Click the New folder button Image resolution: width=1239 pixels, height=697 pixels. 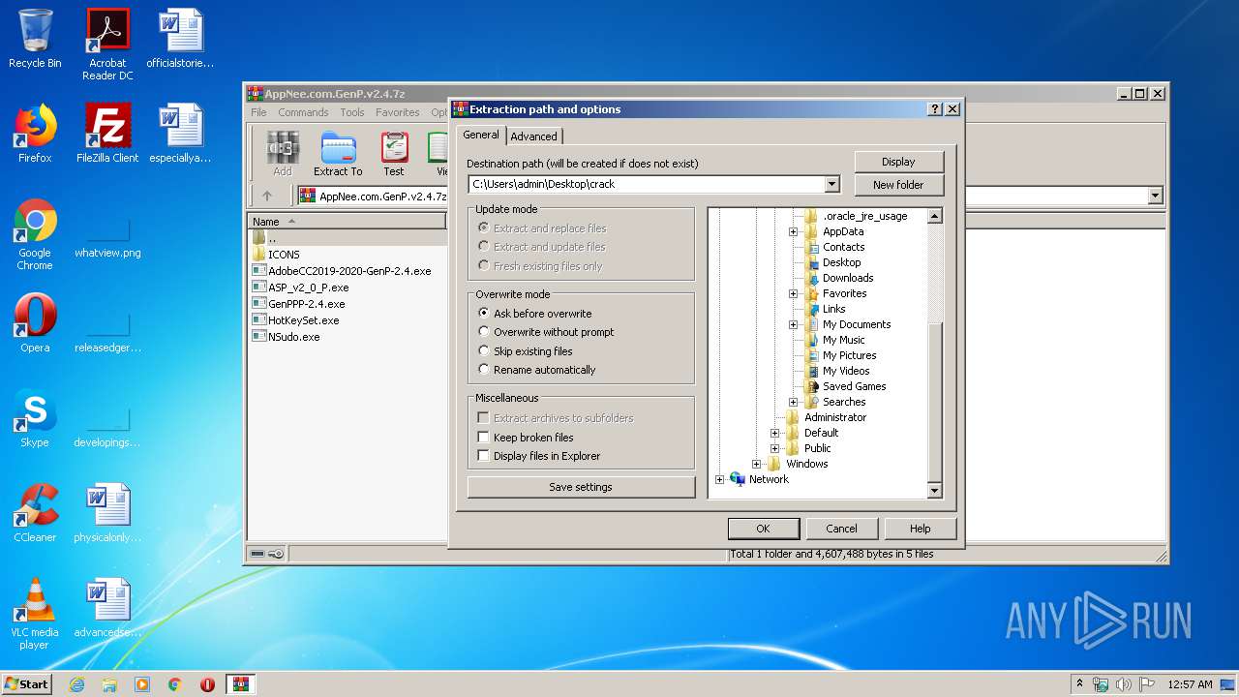click(898, 185)
